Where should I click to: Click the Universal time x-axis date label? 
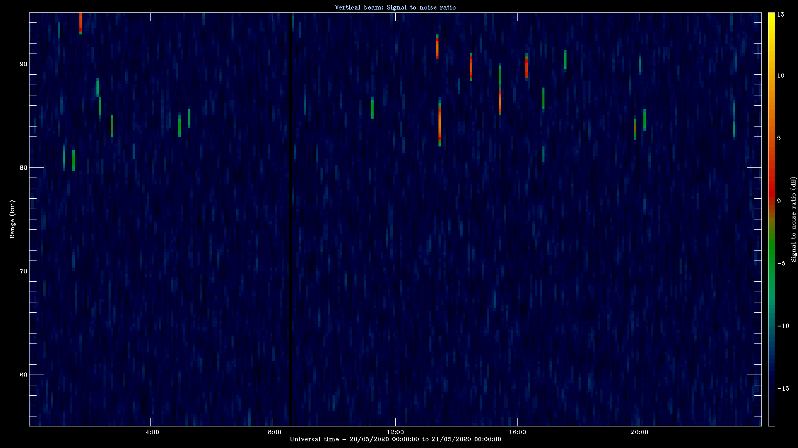tap(395, 439)
